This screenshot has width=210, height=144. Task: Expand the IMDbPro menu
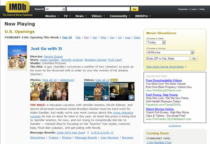click(x=143, y=16)
